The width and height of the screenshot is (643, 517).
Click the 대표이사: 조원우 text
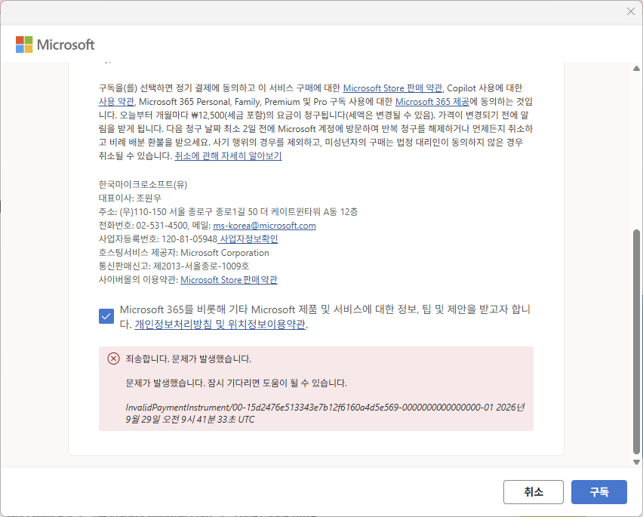130,198
